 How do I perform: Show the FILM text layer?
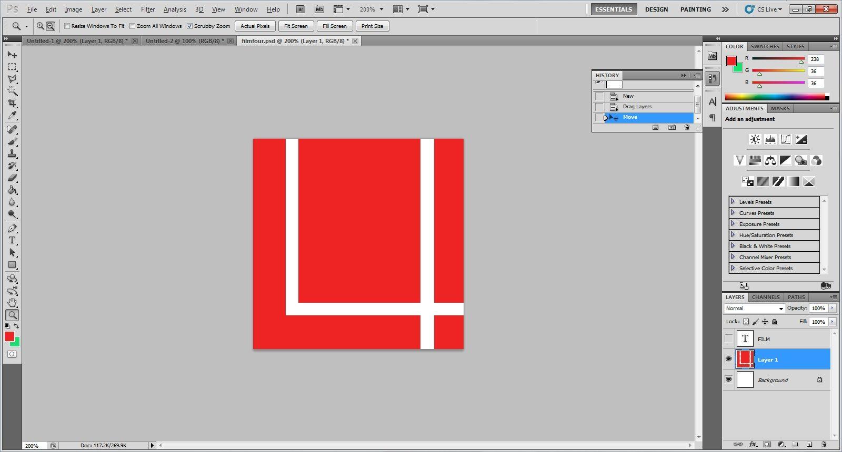[x=728, y=338]
